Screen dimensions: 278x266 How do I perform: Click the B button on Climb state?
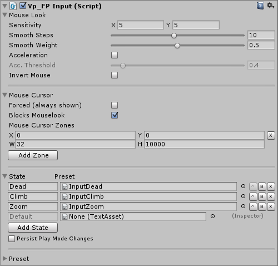[x=262, y=196]
